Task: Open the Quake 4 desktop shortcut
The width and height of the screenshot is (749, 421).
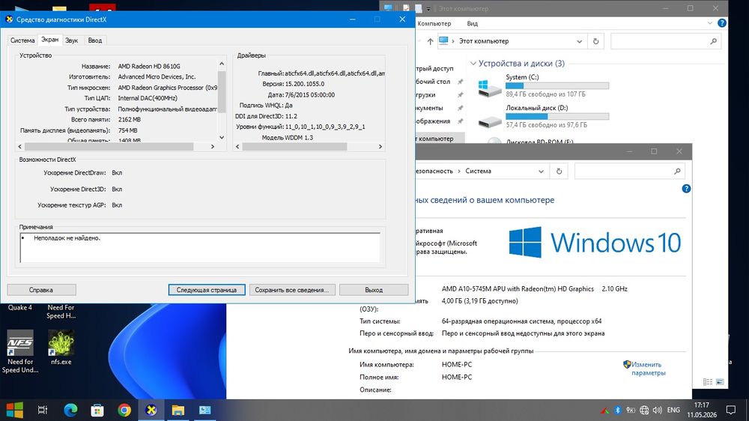Action: 20,307
